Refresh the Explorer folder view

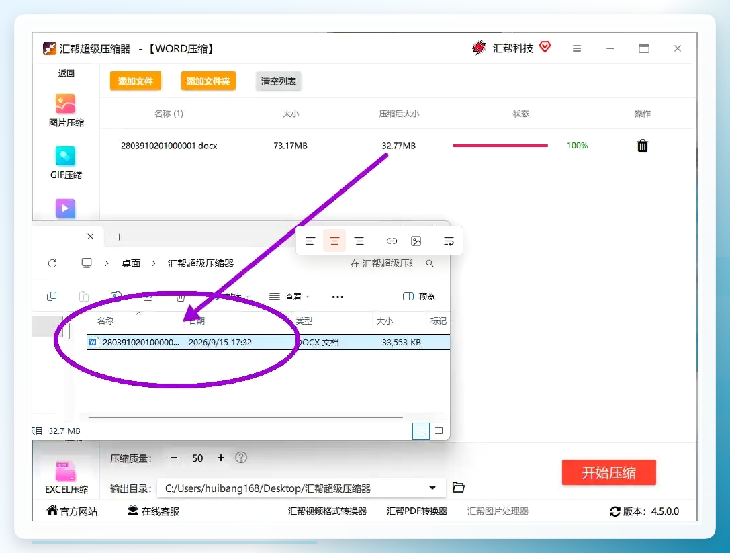coord(52,263)
